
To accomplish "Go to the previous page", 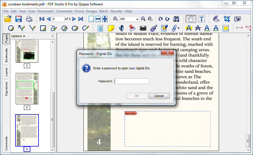I will 49,19.
